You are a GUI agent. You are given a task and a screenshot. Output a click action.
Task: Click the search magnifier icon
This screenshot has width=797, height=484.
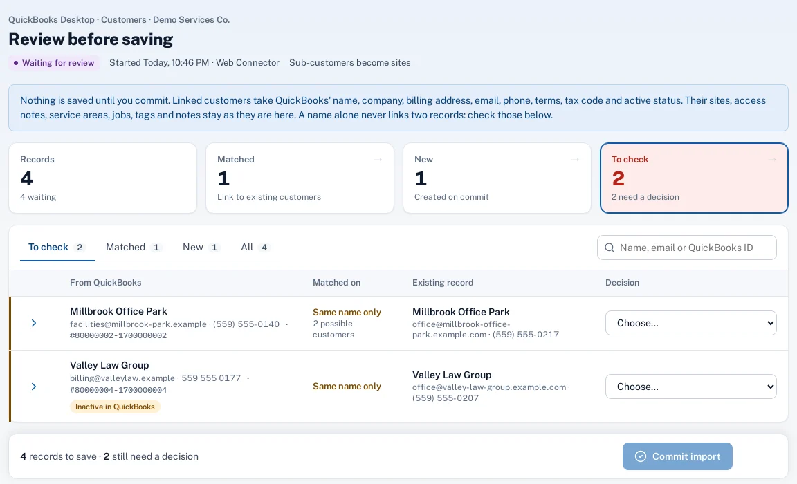pos(609,248)
